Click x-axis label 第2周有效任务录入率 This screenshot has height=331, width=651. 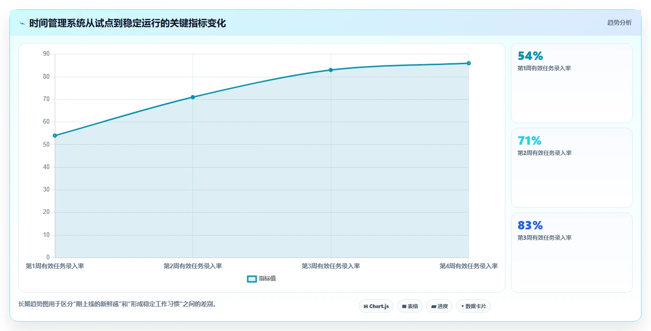coord(192,266)
